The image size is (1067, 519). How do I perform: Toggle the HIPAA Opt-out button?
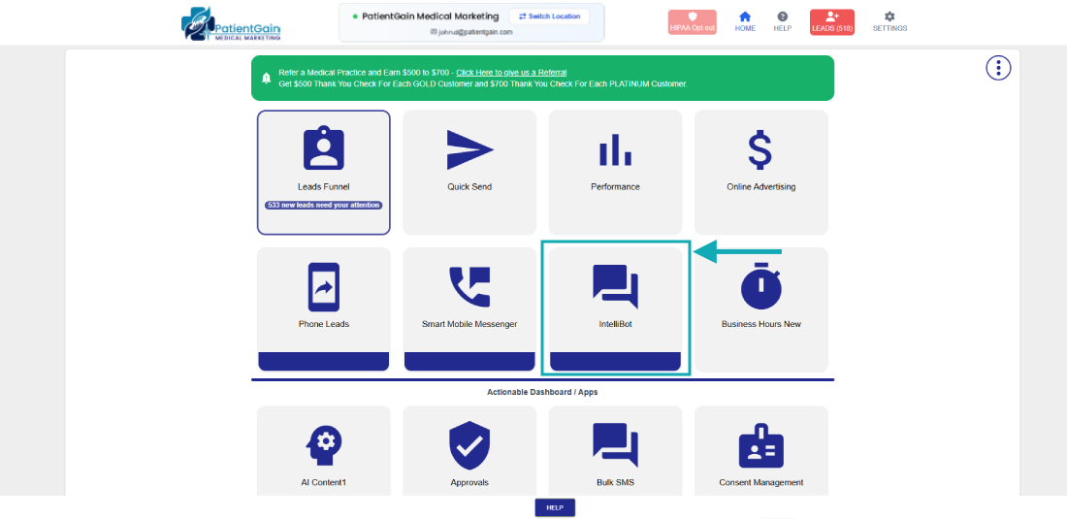(x=692, y=22)
